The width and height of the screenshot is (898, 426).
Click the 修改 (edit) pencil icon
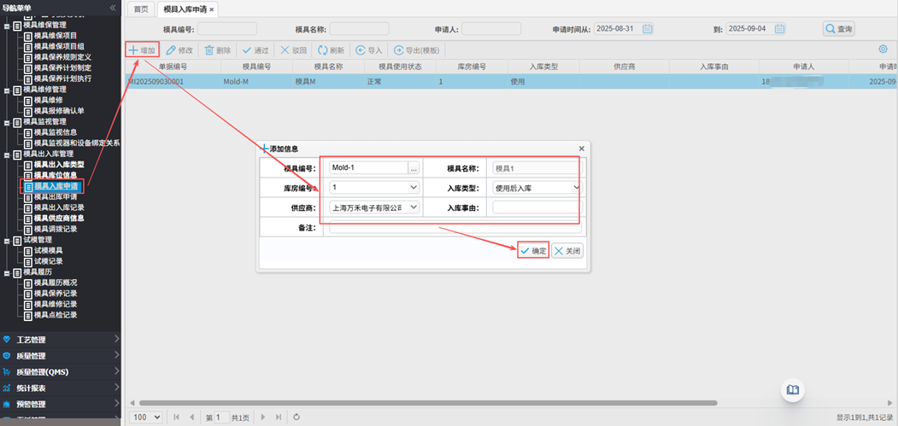click(172, 50)
